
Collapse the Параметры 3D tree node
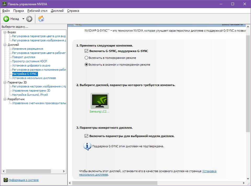[x=5, y=82]
